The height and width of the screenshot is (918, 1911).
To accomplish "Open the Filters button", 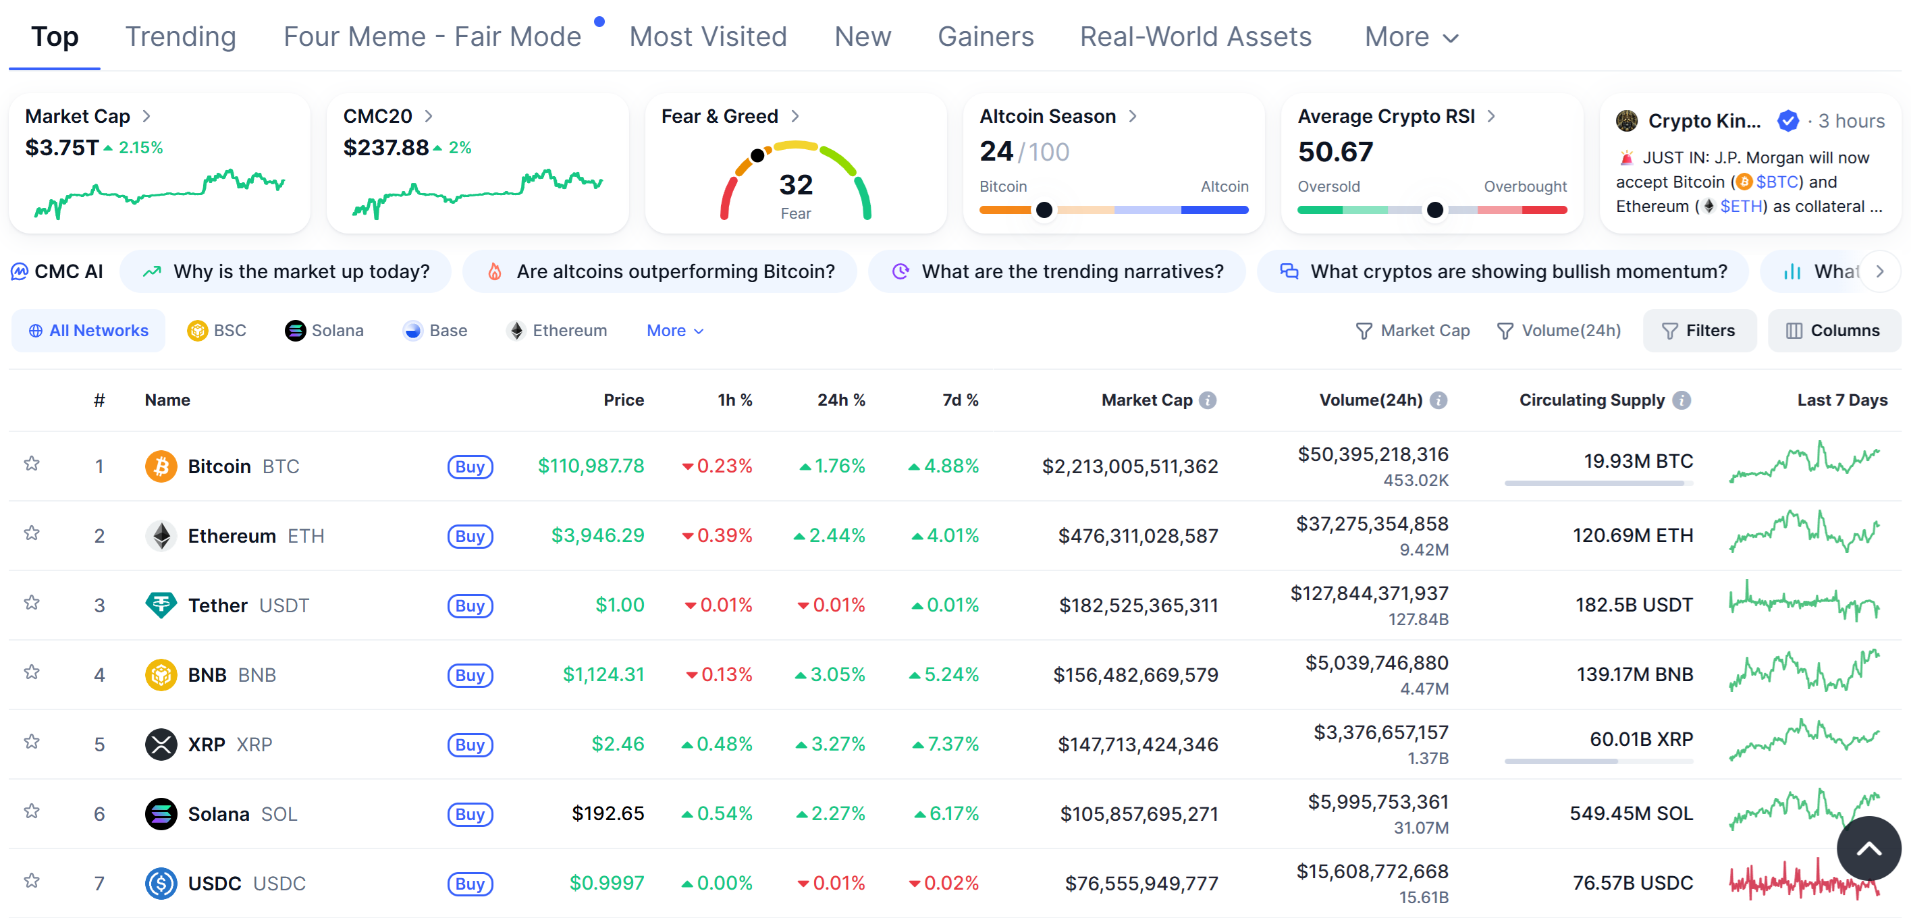I will coord(1699,331).
